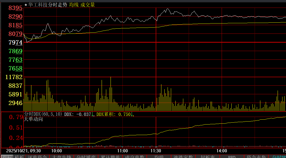Click the 11782 volume axis label

(14, 77)
